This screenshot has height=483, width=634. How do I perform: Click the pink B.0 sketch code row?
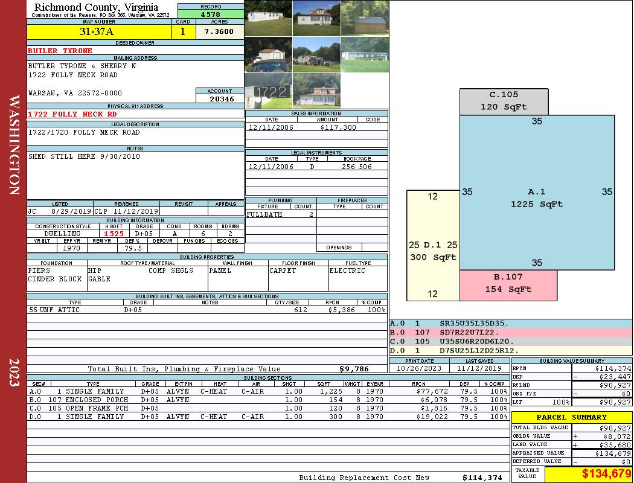click(510, 333)
